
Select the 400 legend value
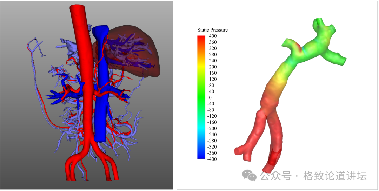(x=213, y=36)
